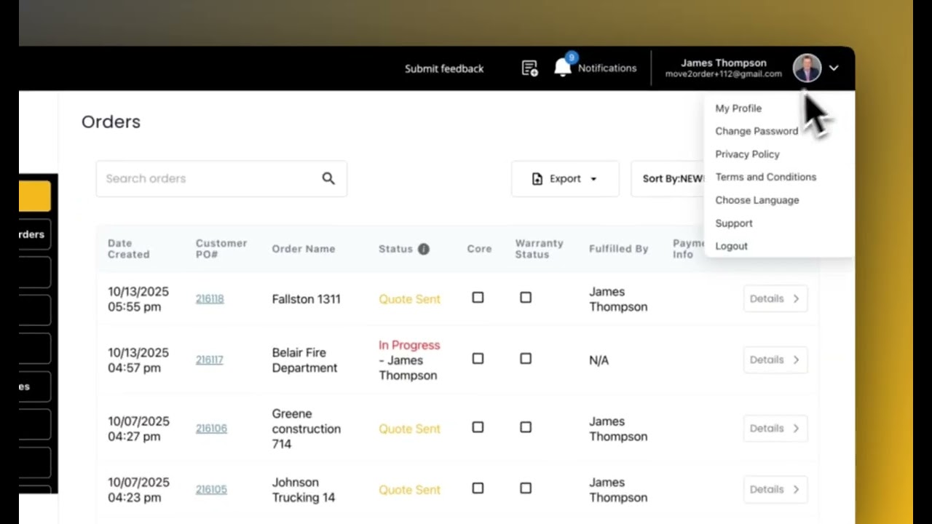Viewport: 932px width, 524px height.
Task: Collapse the user account menu chevron
Action: coord(834,68)
